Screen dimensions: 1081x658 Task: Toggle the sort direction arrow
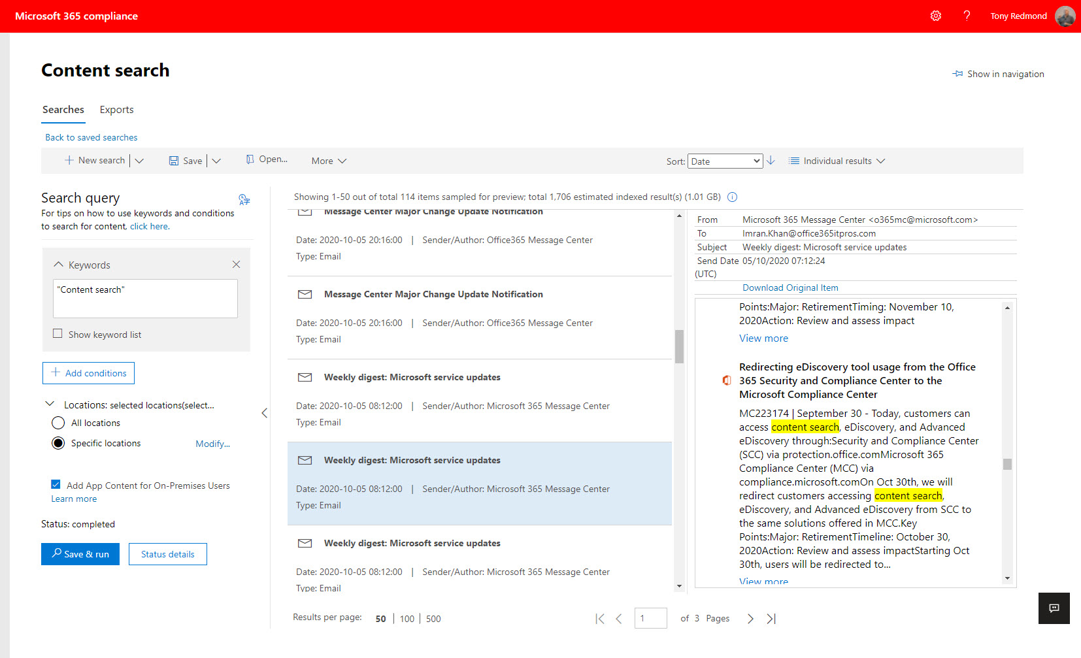[x=771, y=160]
